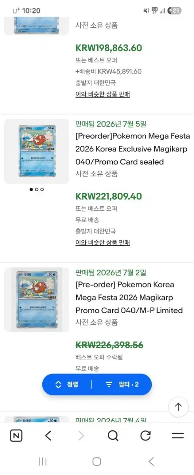Reload the page with refresh icon
Viewport: 194px width, 475px height.
145,436
